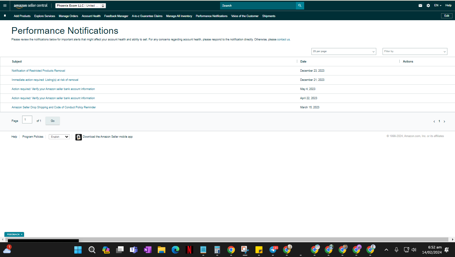The height and width of the screenshot is (257, 455).
Task: Focus the Search input field
Action: click(258, 6)
